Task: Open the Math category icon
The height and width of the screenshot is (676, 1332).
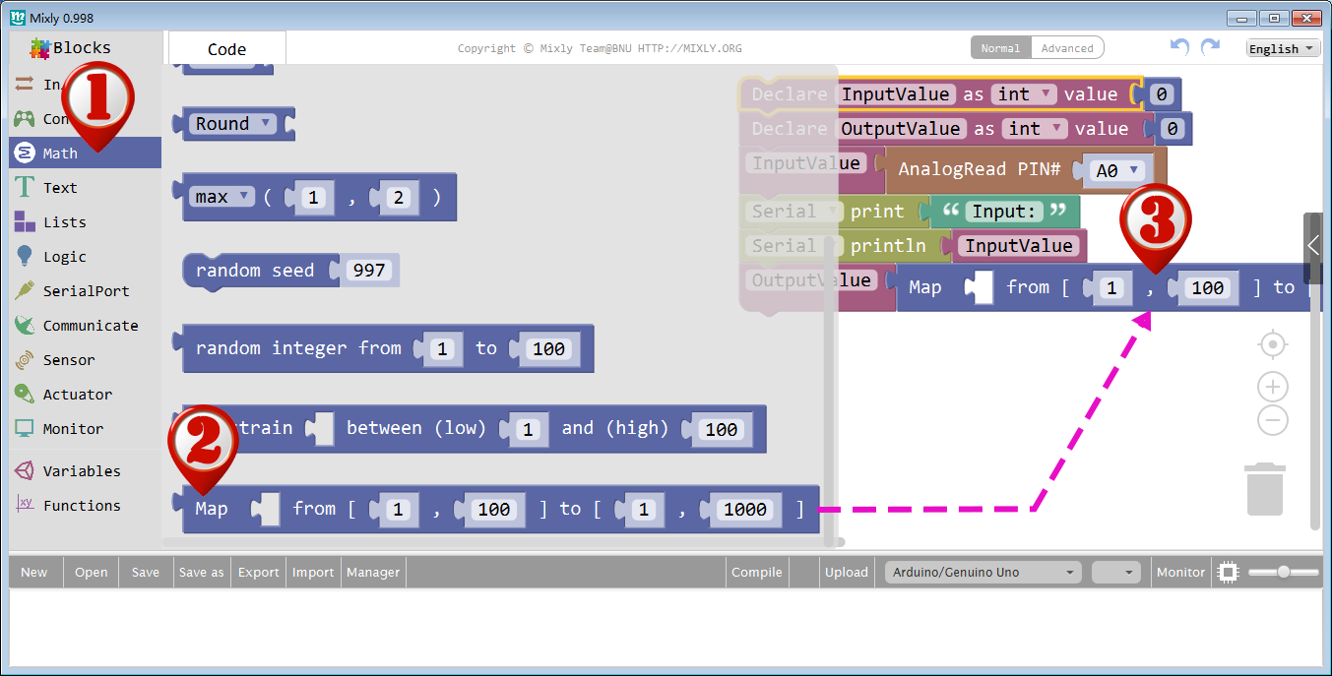Action: pos(26,154)
